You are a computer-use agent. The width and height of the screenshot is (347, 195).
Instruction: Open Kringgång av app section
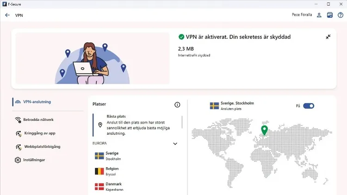[39, 133]
